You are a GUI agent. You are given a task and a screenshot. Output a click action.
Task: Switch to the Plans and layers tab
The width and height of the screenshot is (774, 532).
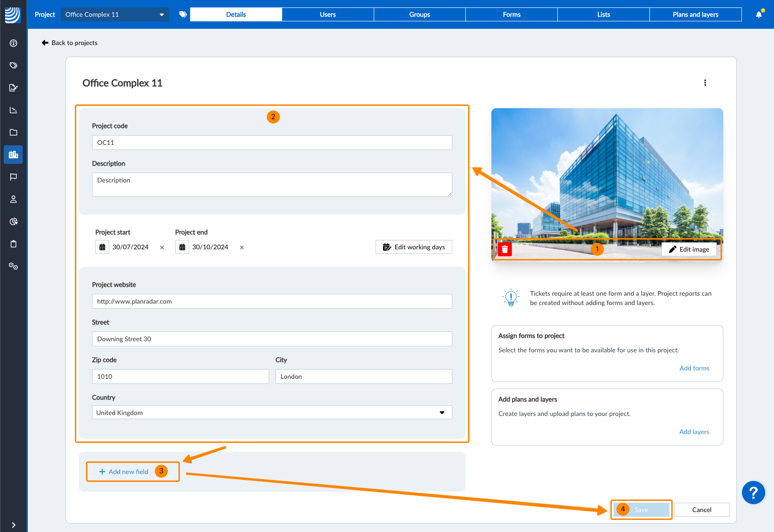click(695, 14)
